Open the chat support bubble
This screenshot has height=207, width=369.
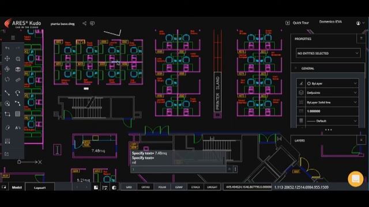coord(356,179)
